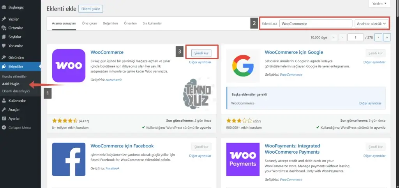399x188 pixels.
Task: Open WooCommerce developer link on Google card
Action: [x=291, y=74]
